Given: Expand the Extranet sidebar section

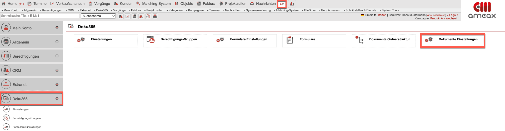Looking at the screenshot, I should point(57,84).
